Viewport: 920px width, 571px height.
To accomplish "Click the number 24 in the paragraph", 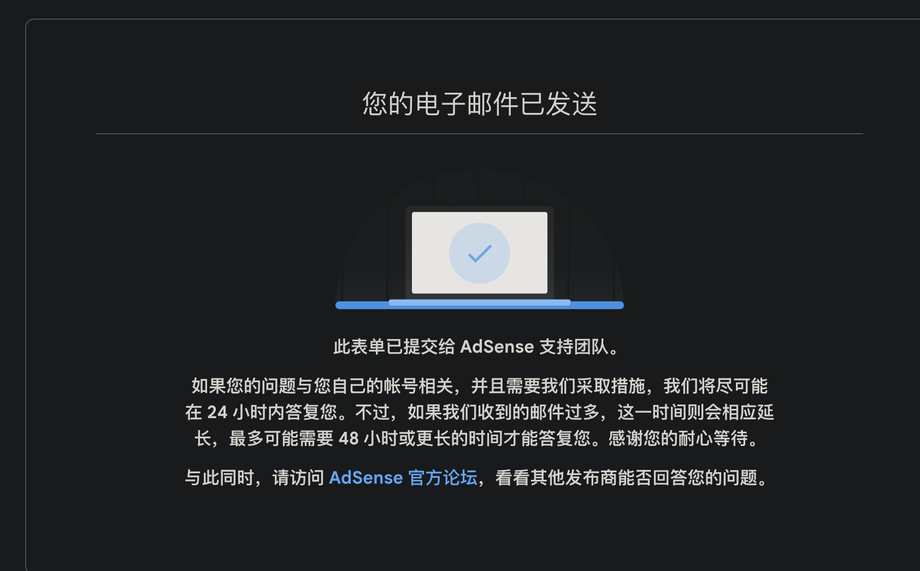I will (217, 412).
